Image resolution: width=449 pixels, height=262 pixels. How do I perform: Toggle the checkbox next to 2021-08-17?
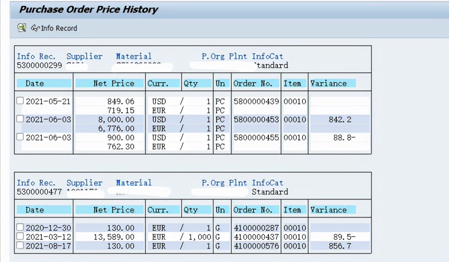pyautogui.click(x=20, y=246)
